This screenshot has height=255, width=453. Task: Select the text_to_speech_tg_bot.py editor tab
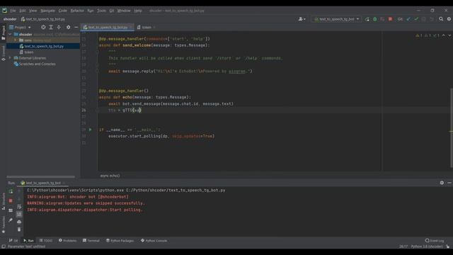(108, 27)
